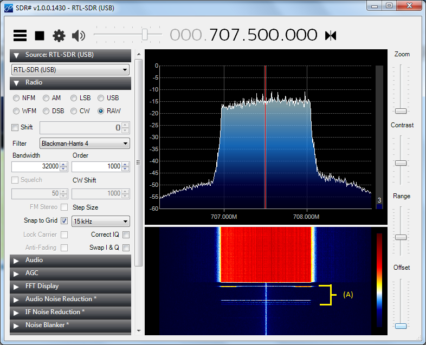
Task: Click the 500 kHz digits in frequency display
Action: pos(263,35)
